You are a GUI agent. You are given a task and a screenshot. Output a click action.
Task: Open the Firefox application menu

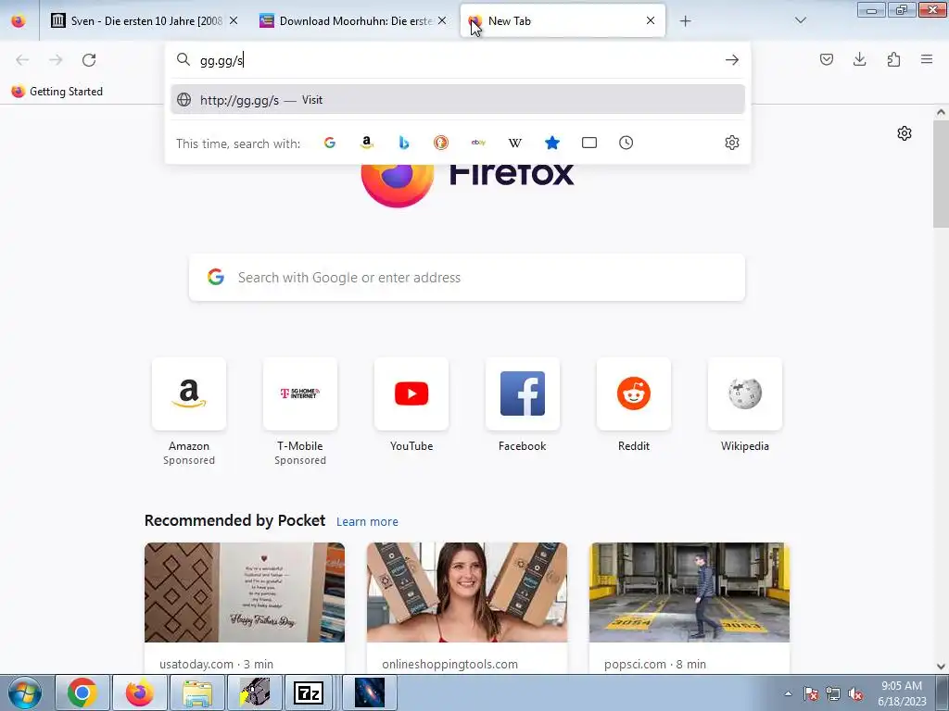tap(927, 59)
